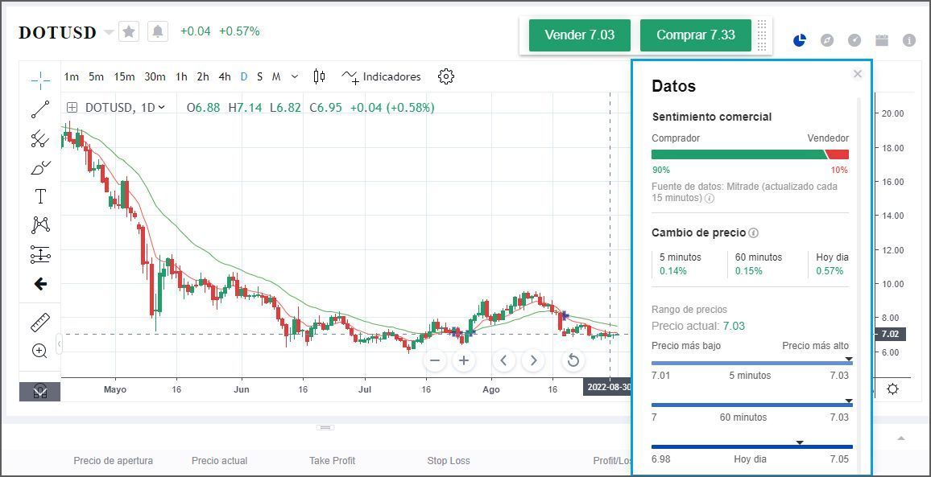Screen dimensions: 931x477
Task: Click the Hoy dia price range slider
Action: coord(751,446)
